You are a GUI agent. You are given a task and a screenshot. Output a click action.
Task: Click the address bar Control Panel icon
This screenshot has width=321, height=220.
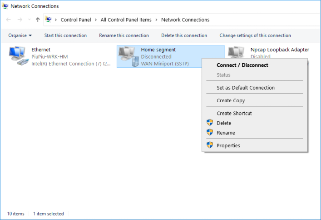click(x=49, y=20)
